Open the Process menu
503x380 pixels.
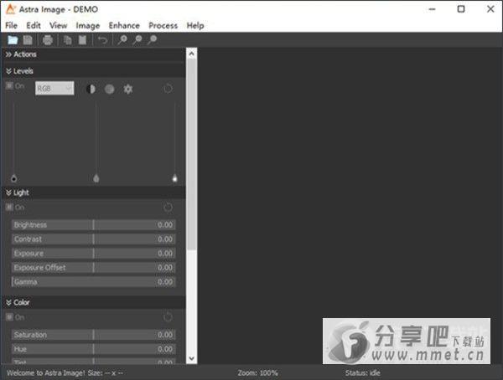163,26
